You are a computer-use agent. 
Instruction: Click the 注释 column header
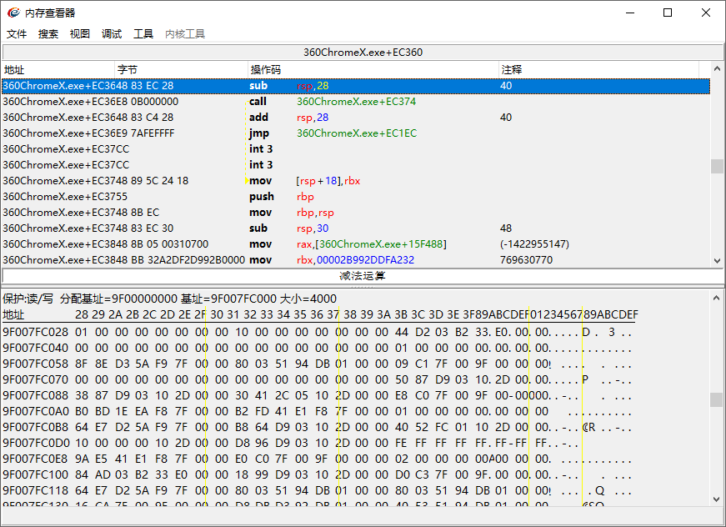598,70
